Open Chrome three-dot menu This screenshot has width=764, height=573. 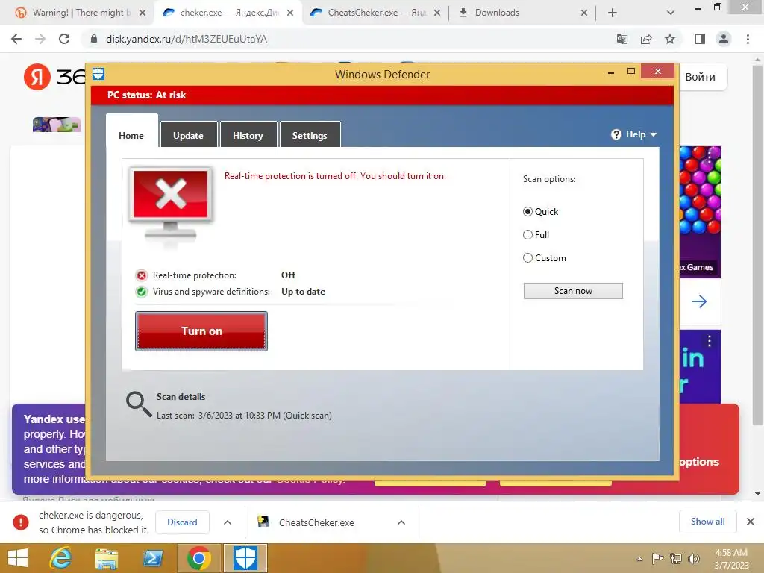(x=748, y=39)
